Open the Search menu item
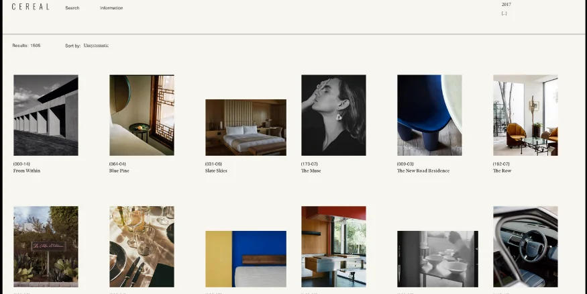The height and width of the screenshot is (294, 587). [72, 8]
